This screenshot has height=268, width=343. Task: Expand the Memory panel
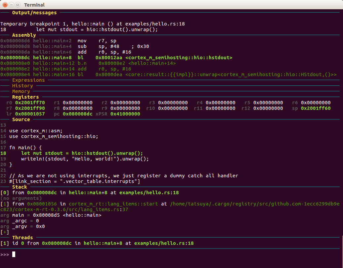[21, 91]
